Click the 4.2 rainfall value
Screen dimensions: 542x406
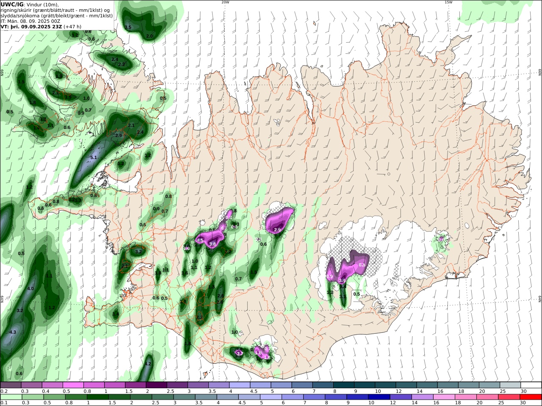tap(148, 364)
